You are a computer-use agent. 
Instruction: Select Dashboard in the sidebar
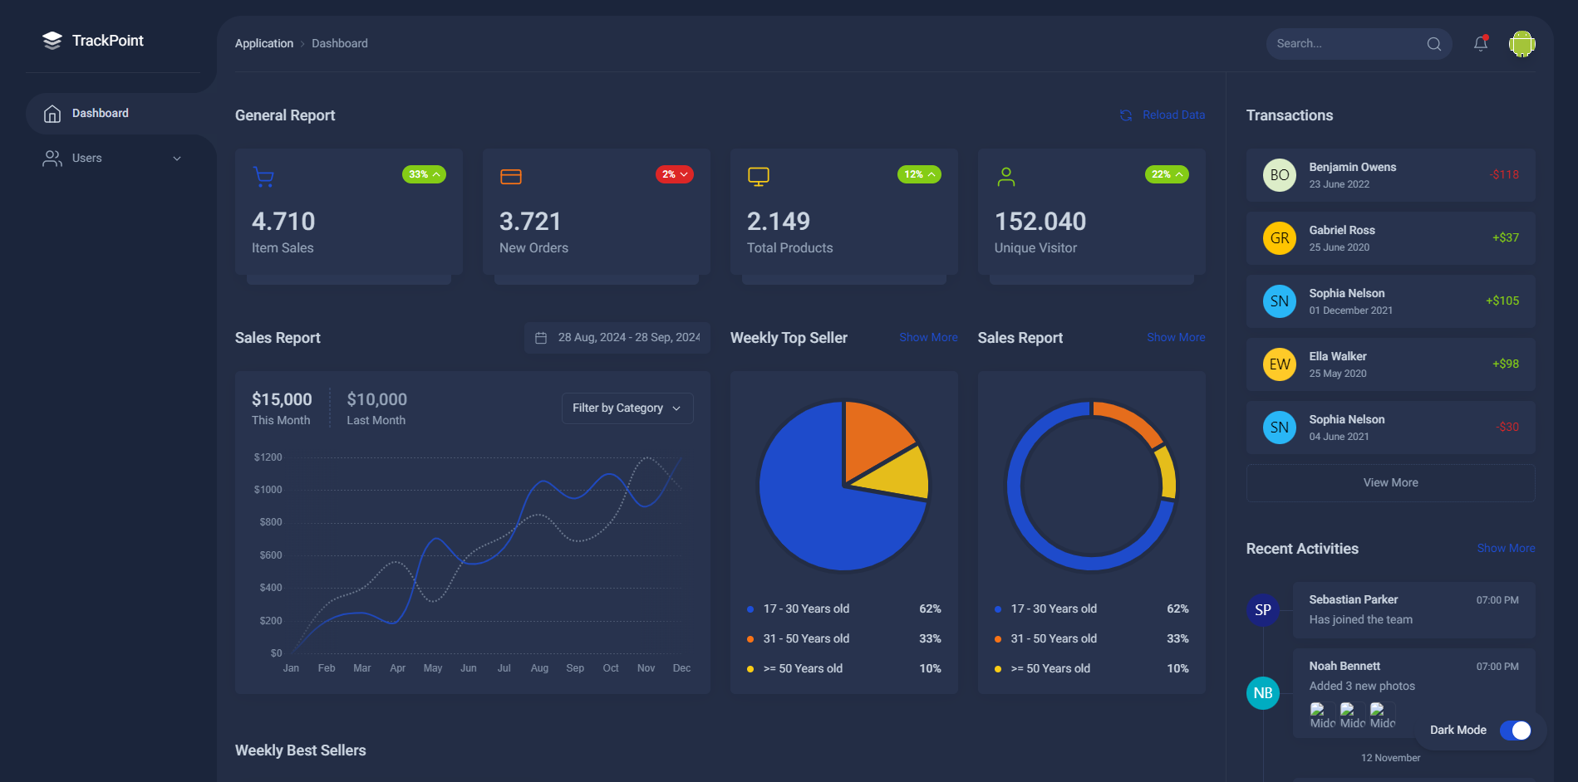[x=100, y=114]
